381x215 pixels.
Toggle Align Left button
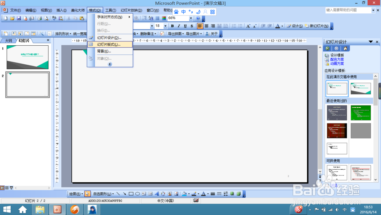pyautogui.click(x=200, y=26)
